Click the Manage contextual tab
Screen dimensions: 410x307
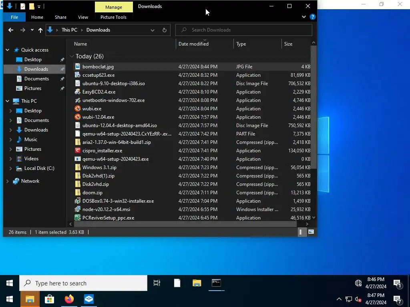coord(114,7)
